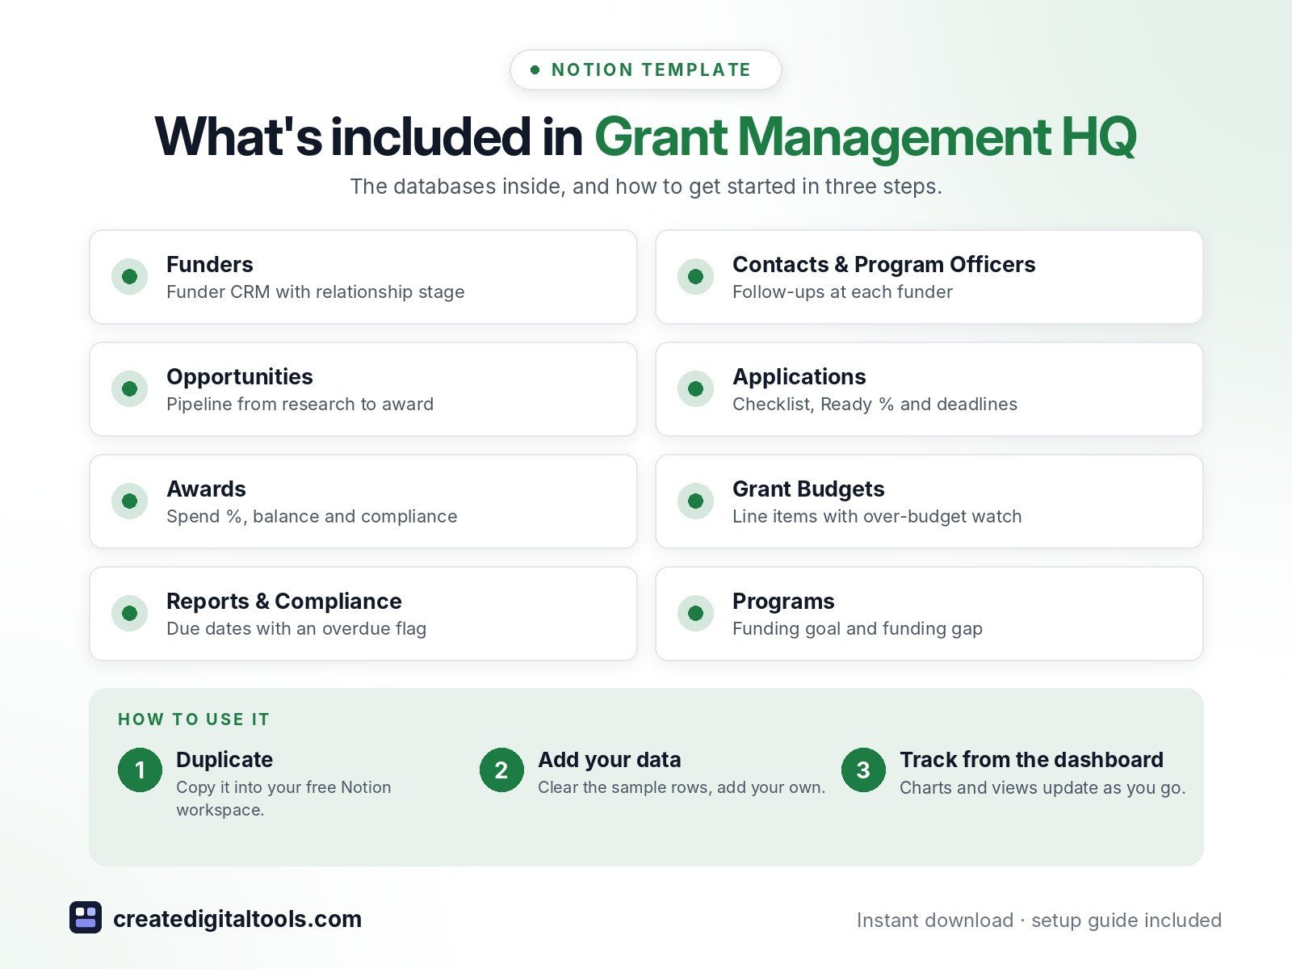Click the step 2 circle for Add your data
The image size is (1292, 969).
coord(501,770)
